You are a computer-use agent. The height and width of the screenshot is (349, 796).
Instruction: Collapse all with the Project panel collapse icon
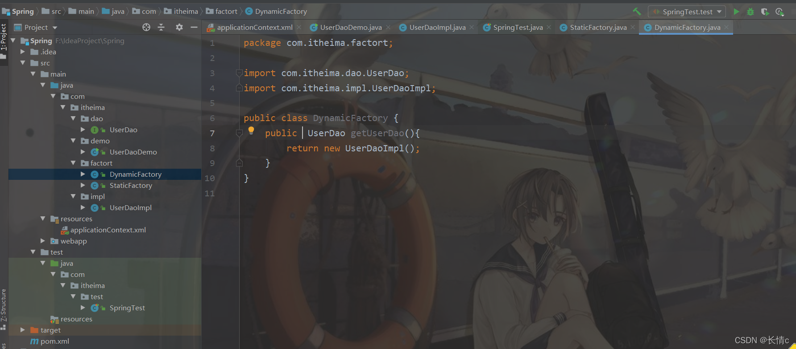[161, 27]
